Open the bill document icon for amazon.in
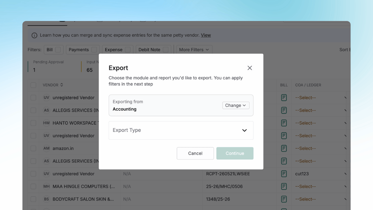This screenshot has width=373, height=210. (284, 148)
